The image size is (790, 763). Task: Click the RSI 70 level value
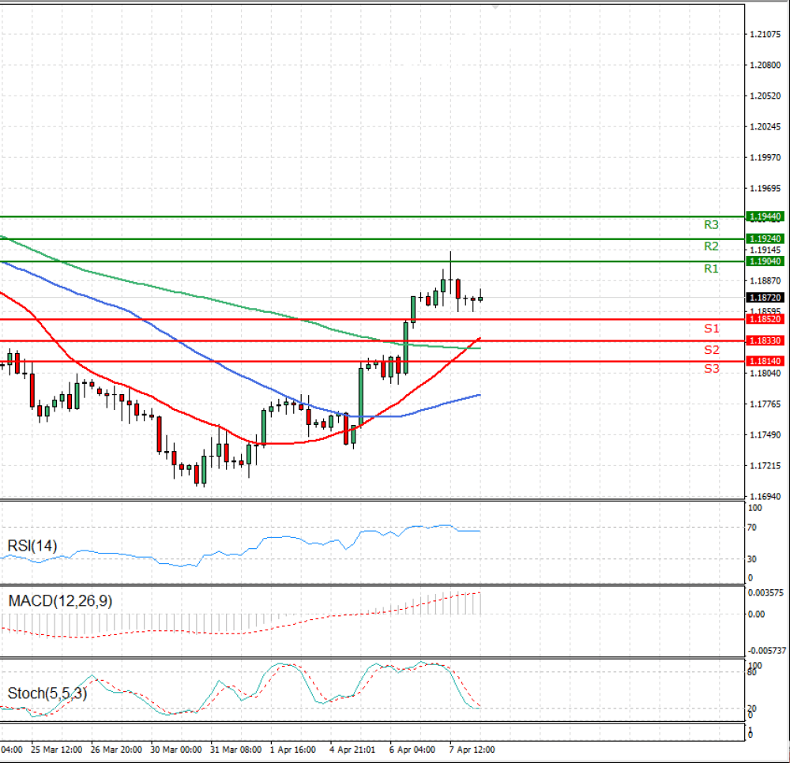pyautogui.click(x=752, y=528)
